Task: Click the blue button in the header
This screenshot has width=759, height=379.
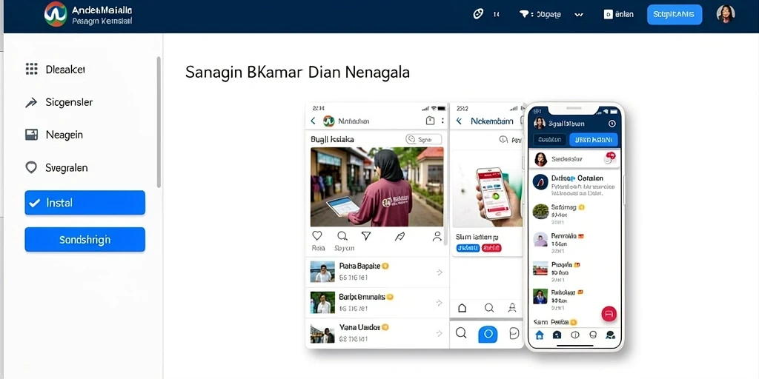Action: 675,15
